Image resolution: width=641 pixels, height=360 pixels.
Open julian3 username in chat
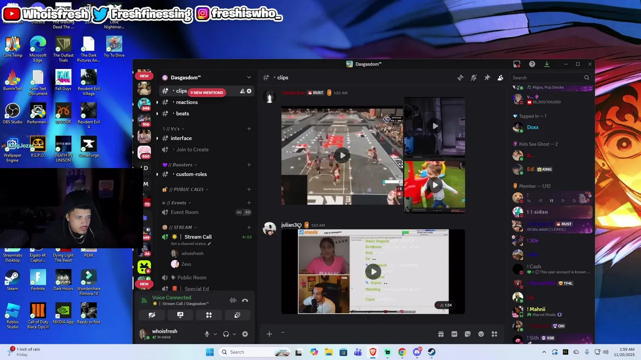point(291,225)
